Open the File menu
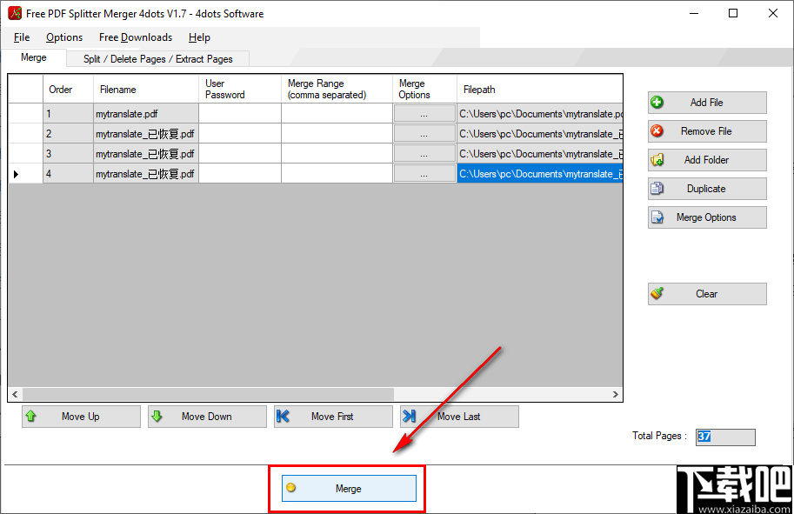Viewport: 794px width, 514px height. (x=21, y=37)
